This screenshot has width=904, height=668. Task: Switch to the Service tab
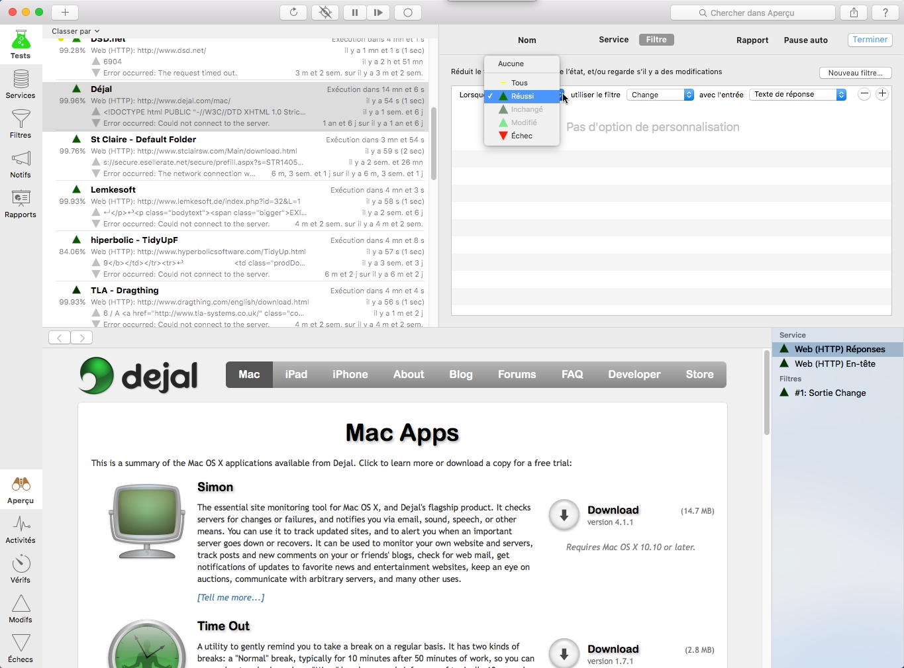click(x=614, y=40)
